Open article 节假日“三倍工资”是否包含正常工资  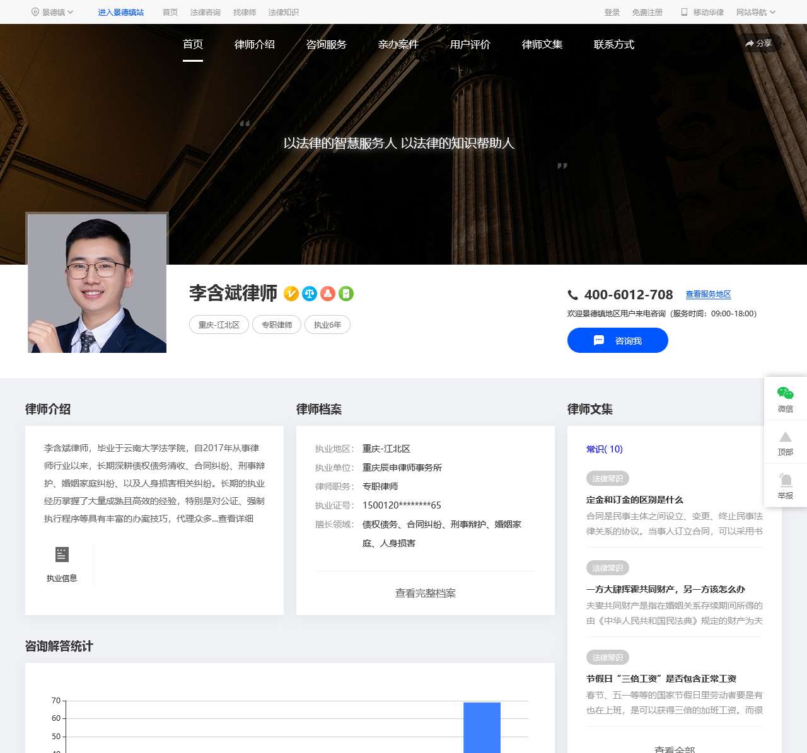click(661, 679)
